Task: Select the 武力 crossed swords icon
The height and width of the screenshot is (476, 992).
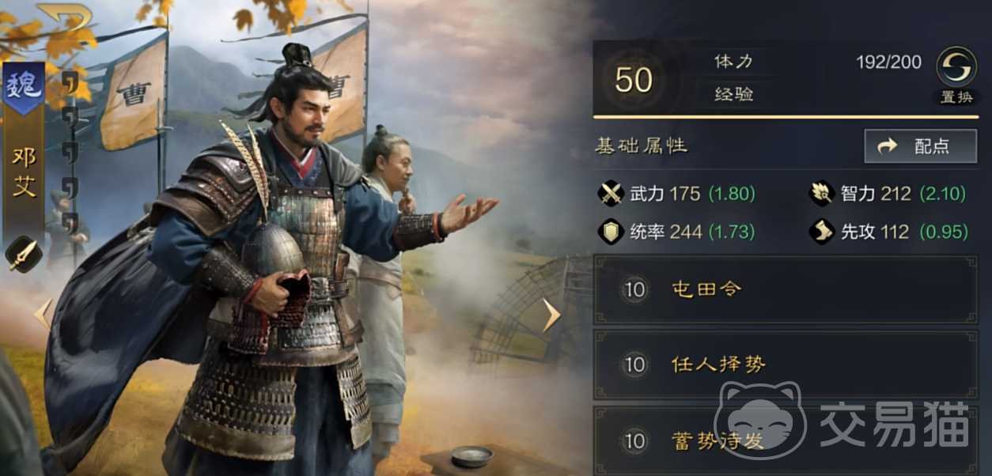Action: [611, 194]
